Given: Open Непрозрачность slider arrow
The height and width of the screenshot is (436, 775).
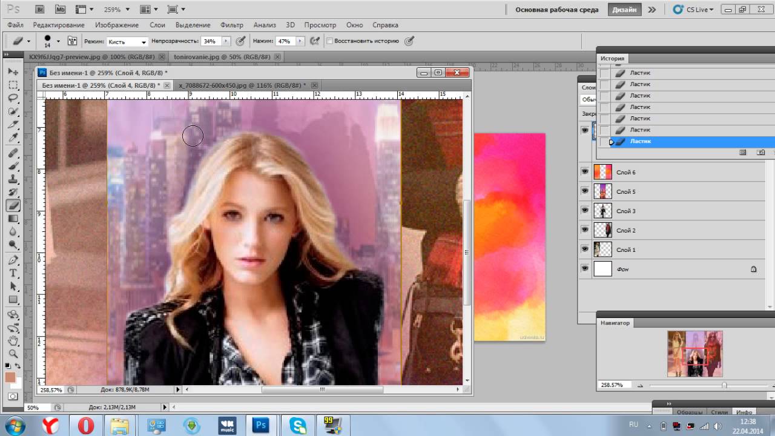Looking at the screenshot, I should click(226, 41).
